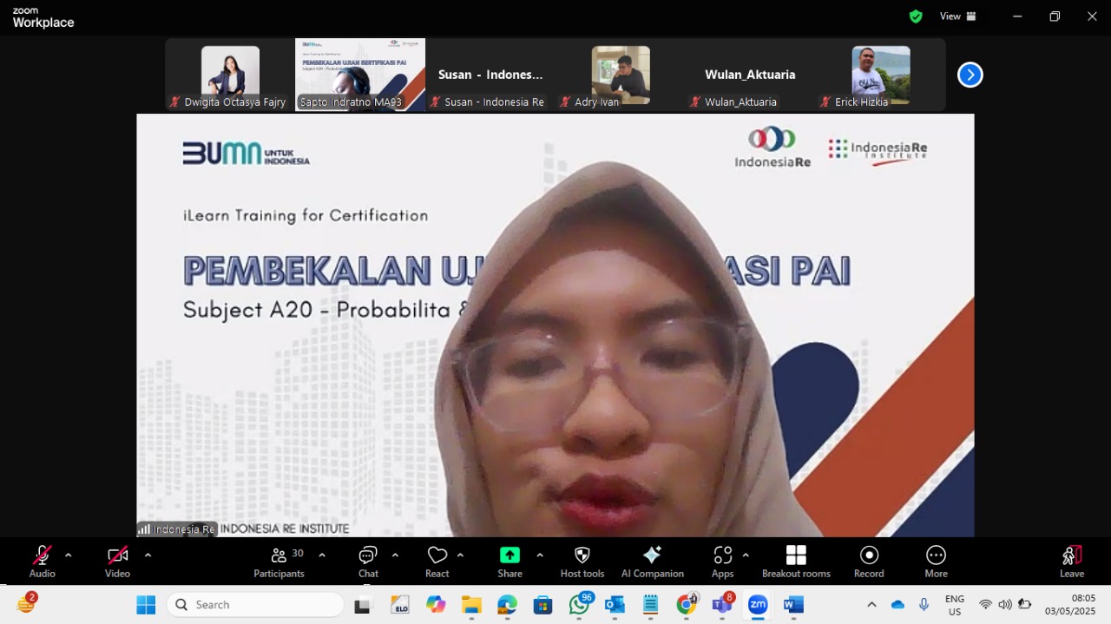Show next participants with the blue arrow

tap(970, 75)
